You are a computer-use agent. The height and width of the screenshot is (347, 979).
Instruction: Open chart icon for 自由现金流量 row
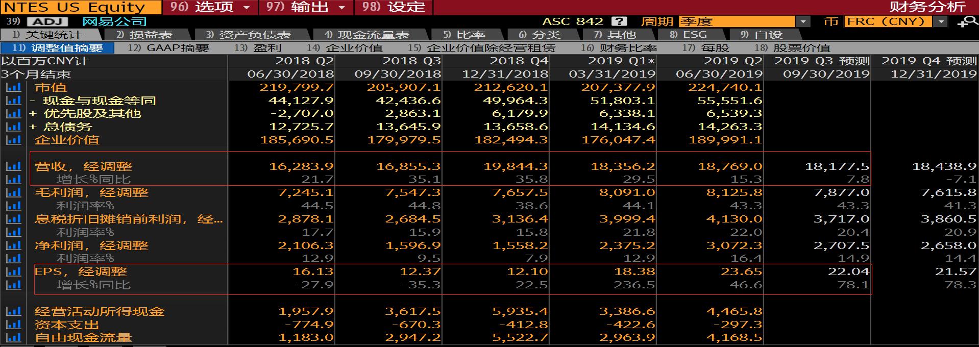[13, 337]
